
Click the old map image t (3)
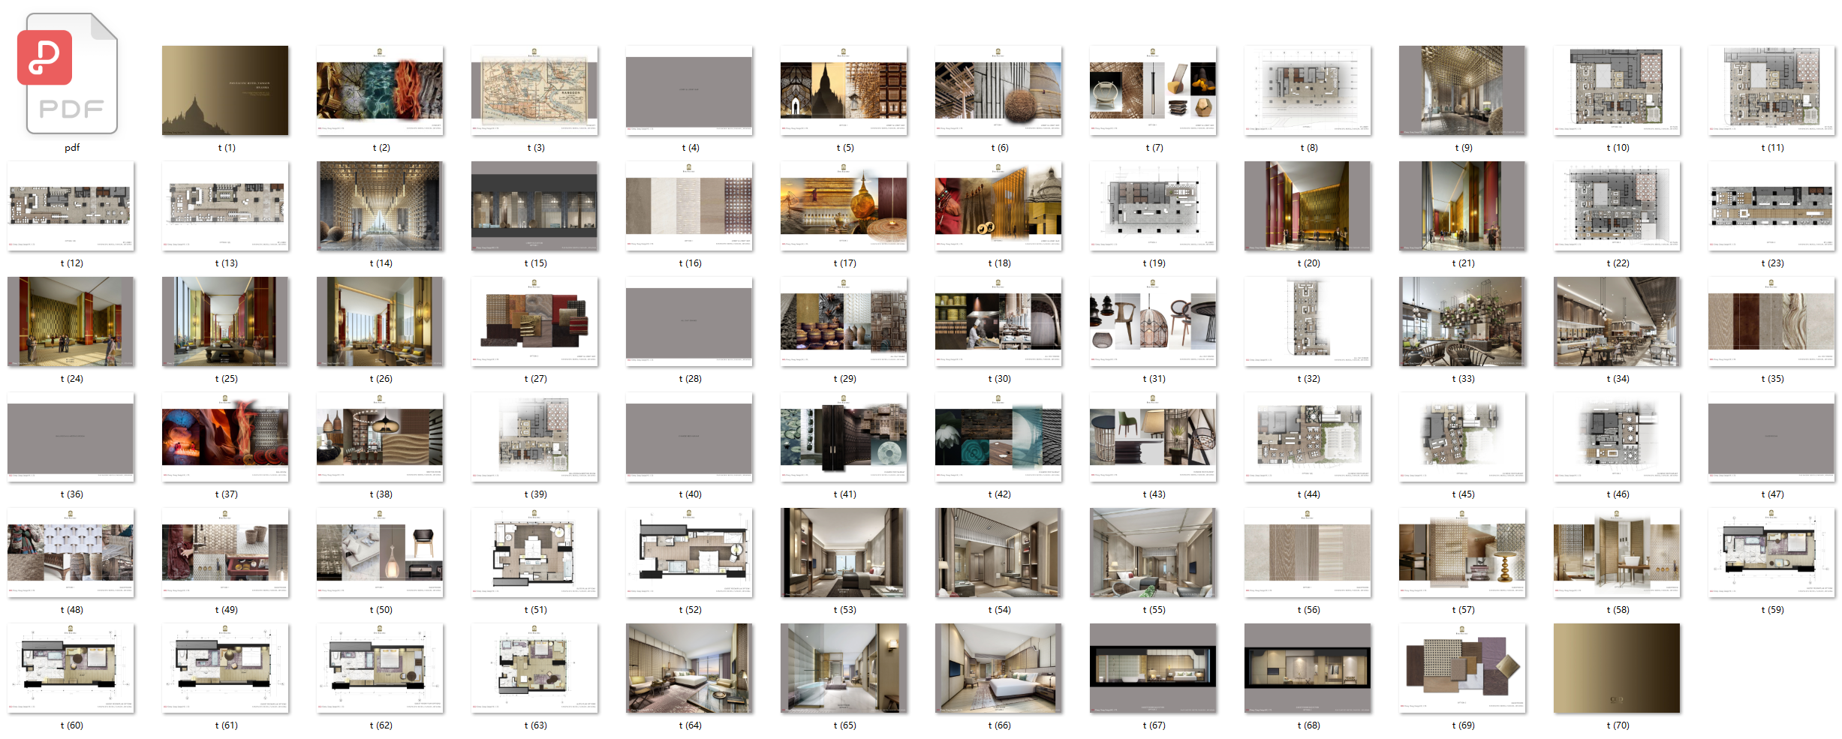(x=534, y=90)
